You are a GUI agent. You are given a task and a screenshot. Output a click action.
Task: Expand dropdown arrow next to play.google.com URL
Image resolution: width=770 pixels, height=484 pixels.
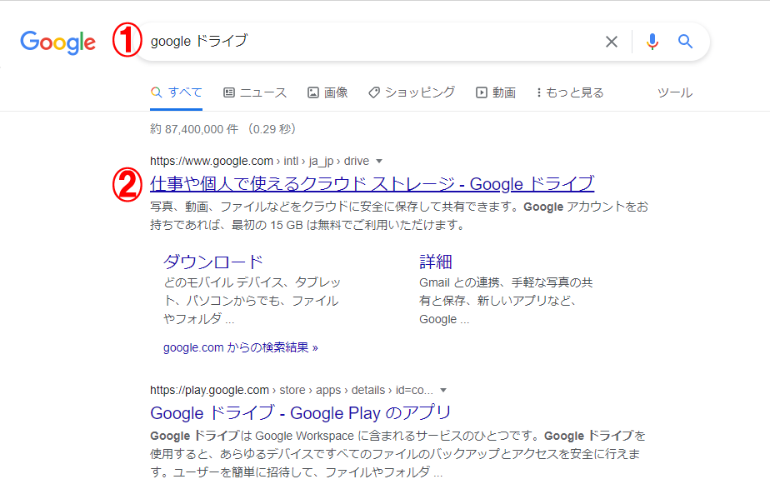[x=443, y=390]
